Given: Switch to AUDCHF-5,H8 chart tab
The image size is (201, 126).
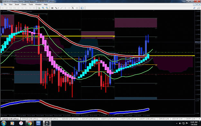Looking at the screenshot, I should point(50,119).
